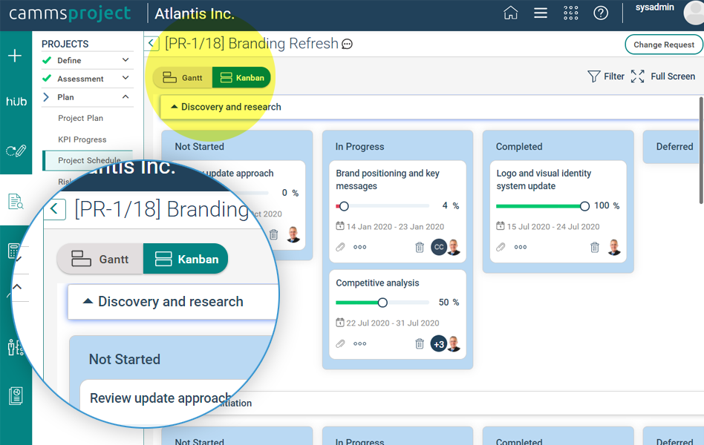Click the Filter label

pos(613,76)
